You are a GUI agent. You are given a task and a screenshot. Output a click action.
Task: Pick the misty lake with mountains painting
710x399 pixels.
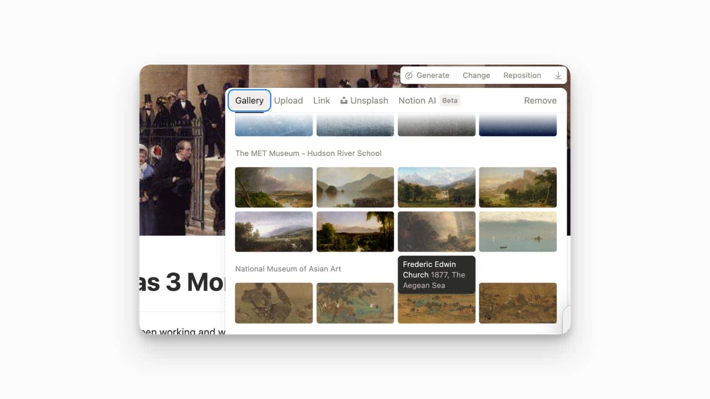click(355, 187)
